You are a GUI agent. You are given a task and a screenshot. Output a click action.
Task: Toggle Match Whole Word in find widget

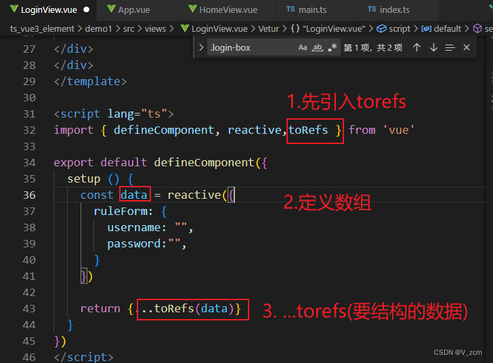(x=318, y=48)
